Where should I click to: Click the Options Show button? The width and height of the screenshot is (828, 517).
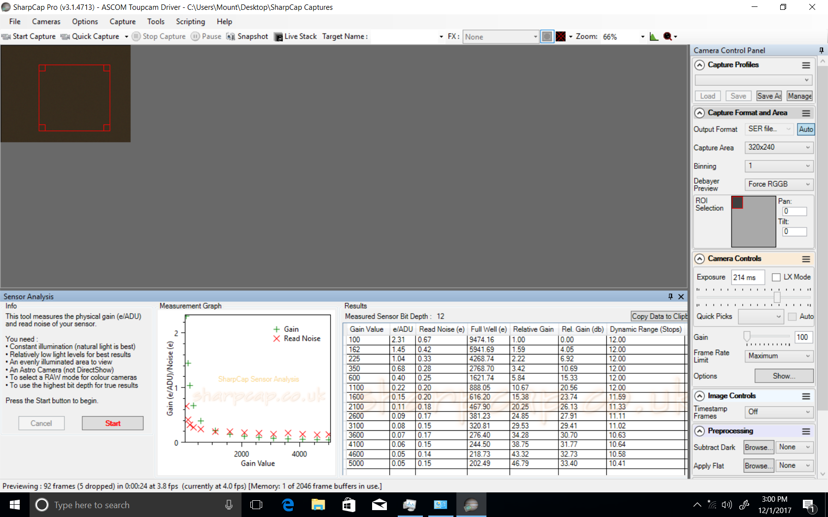pyautogui.click(x=784, y=376)
